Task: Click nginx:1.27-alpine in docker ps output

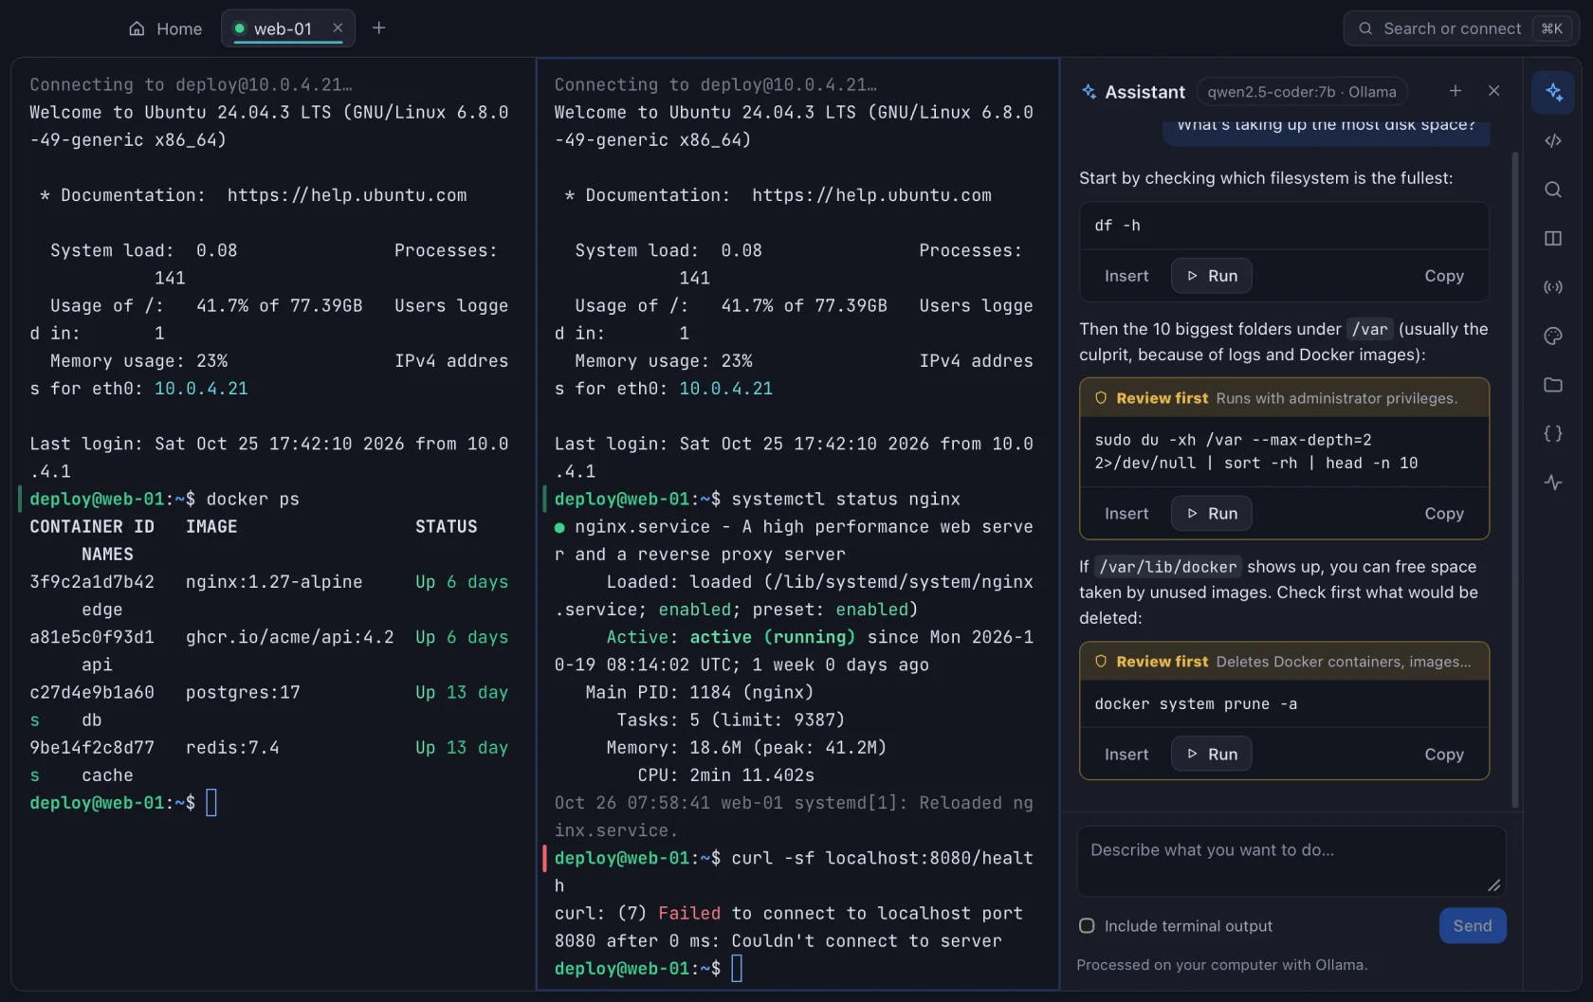Action: [x=274, y=582]
